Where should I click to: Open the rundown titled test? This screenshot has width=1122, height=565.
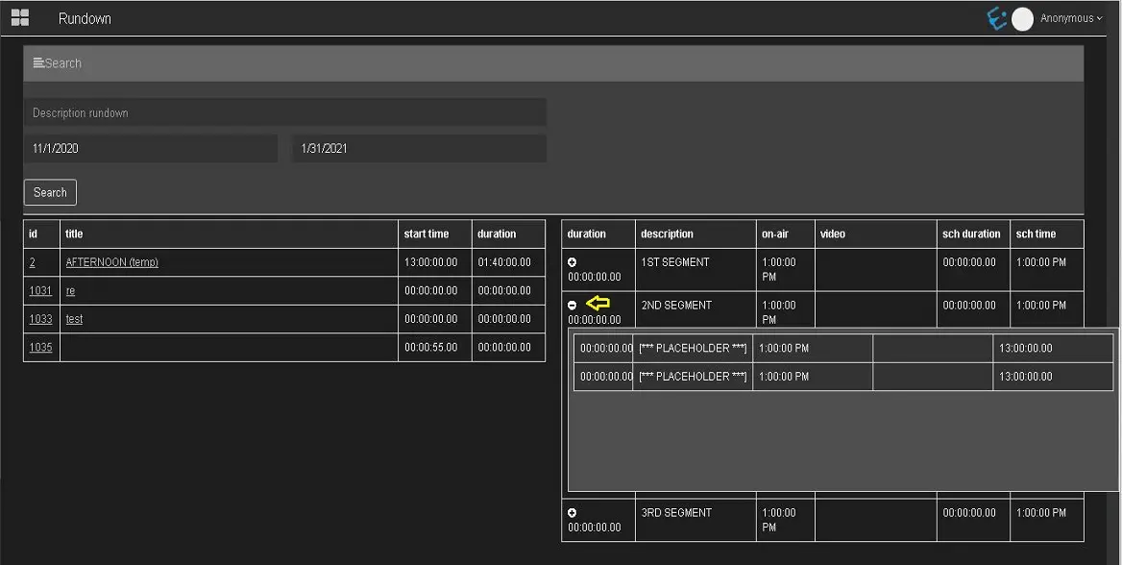coord(74,319)
